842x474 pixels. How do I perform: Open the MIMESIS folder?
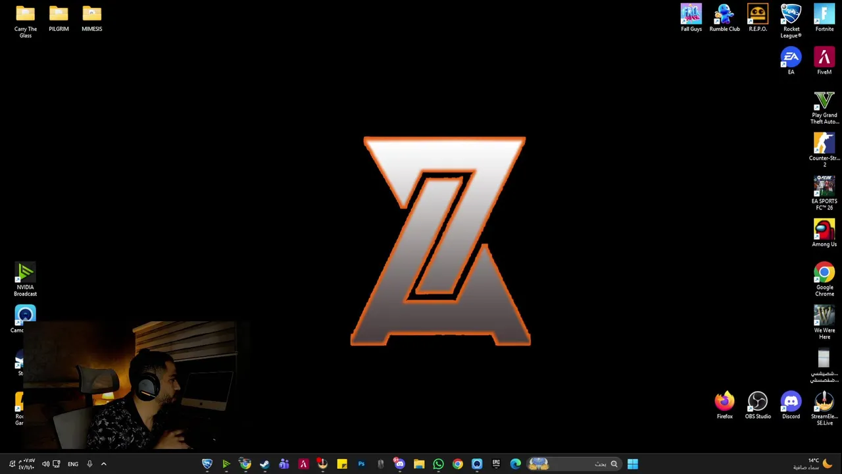click(92, 18)
